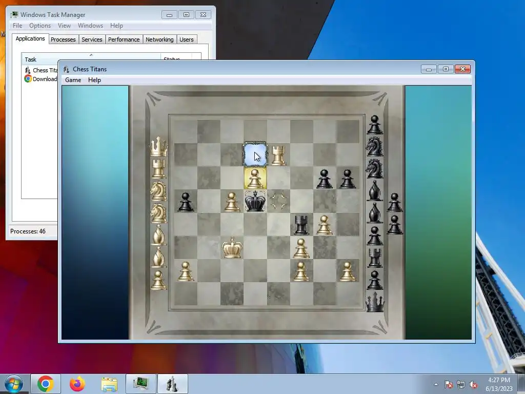
Task: Open Google Chrome from the taskbar
Action: coord(46,384)
